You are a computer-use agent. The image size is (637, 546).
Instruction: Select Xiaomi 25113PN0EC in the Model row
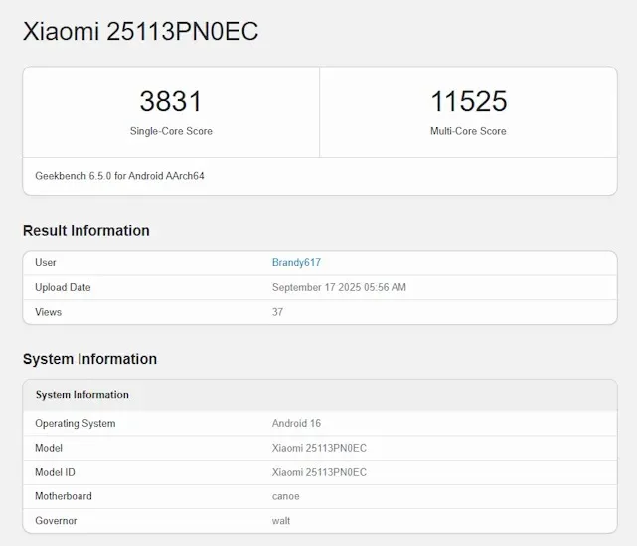(x=319, y=448)
